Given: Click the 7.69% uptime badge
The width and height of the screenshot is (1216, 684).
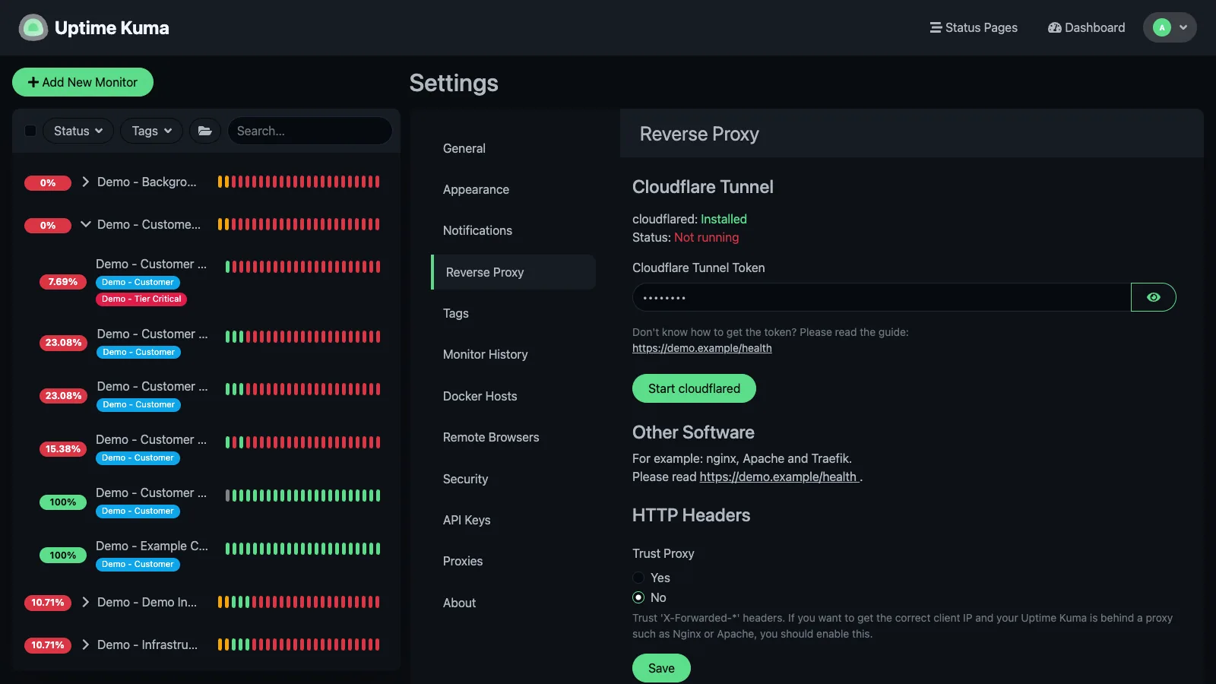Looking at the screenshot, I should (63, 282).
